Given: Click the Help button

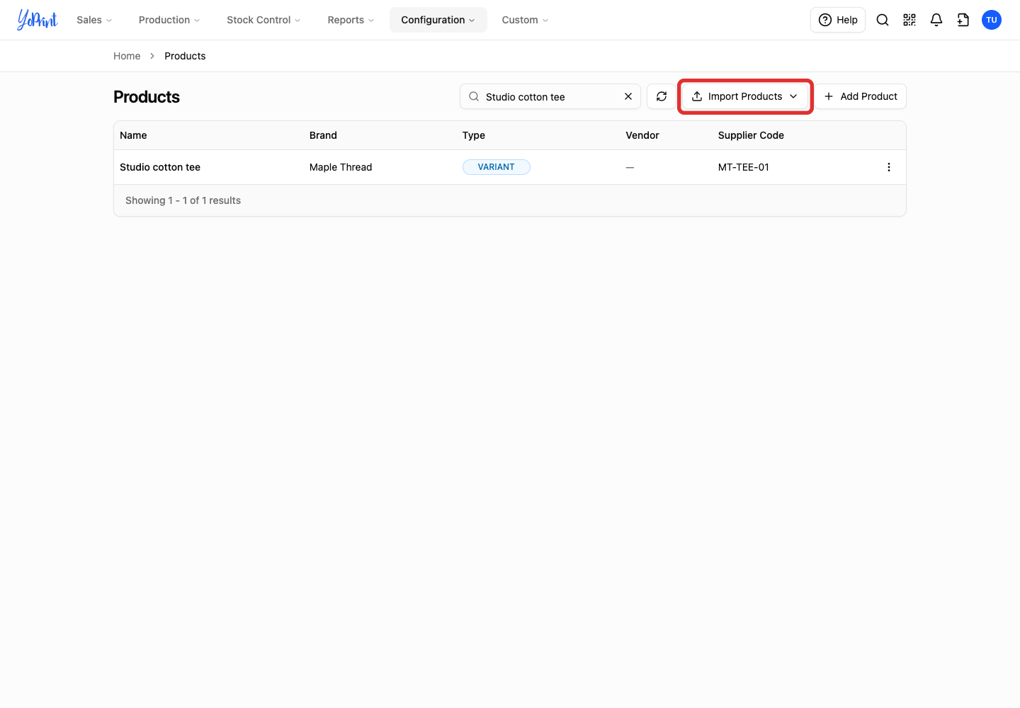Looking at the screenshot, I should (x=838, y=20).
